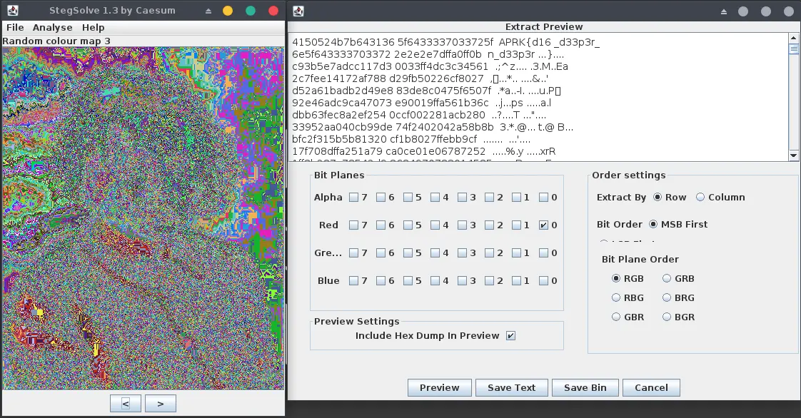Select RBG bit plane order
The width and height of the screenshot is (801, 418).
616,298
